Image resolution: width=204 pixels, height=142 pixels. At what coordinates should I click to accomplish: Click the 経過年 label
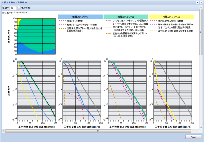pos(6,8)
